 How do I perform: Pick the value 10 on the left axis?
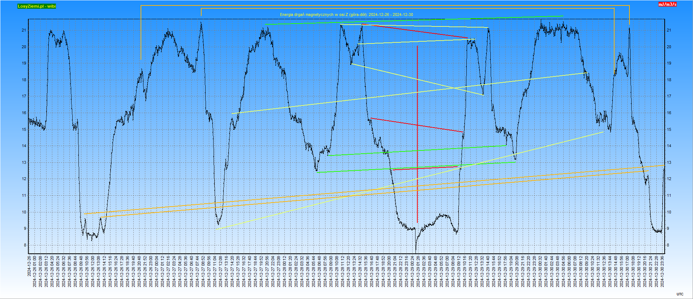click(24, 212)
